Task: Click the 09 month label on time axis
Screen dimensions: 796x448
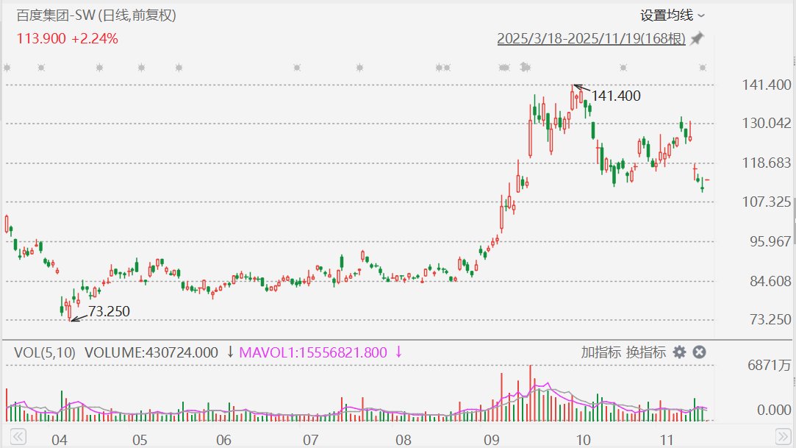Action: (491, 440)
